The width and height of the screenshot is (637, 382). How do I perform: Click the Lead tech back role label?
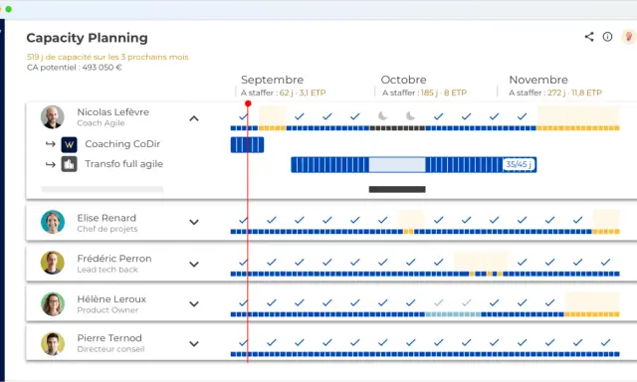[x=107, y=270]
